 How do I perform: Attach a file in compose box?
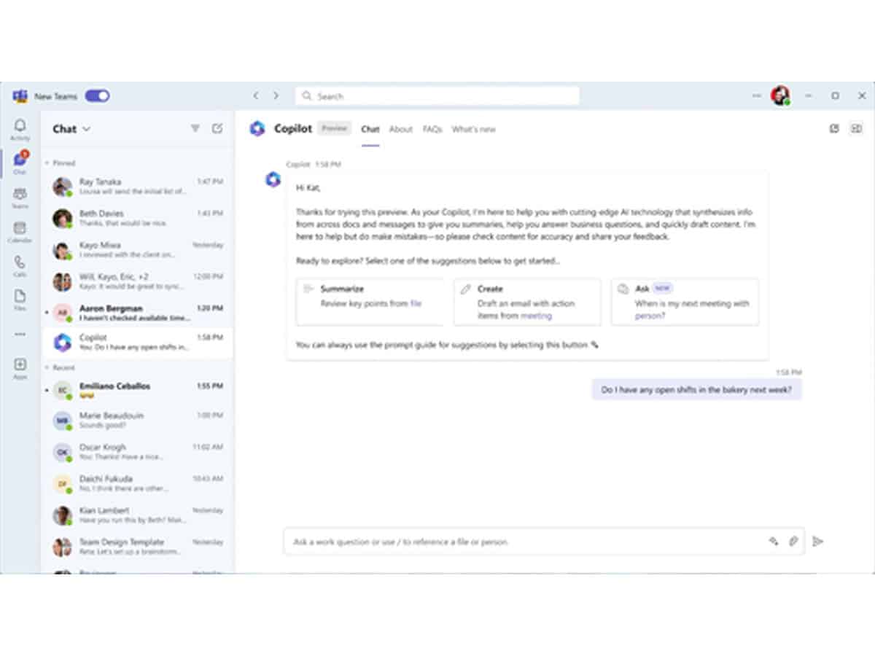tap(794, 542)
